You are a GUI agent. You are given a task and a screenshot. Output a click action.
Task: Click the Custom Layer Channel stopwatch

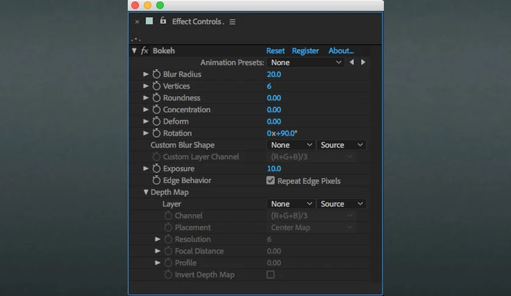156,157
